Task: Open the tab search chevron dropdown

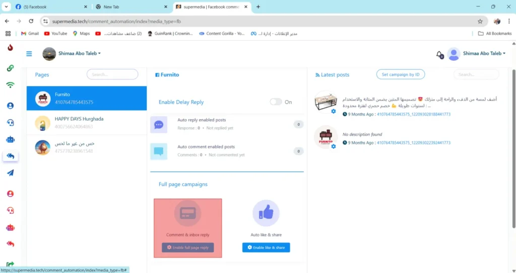Action: [x=6, y=7]
